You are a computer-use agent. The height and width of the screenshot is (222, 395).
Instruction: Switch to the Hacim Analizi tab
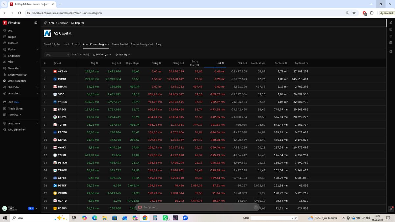[x=72, y=44]
